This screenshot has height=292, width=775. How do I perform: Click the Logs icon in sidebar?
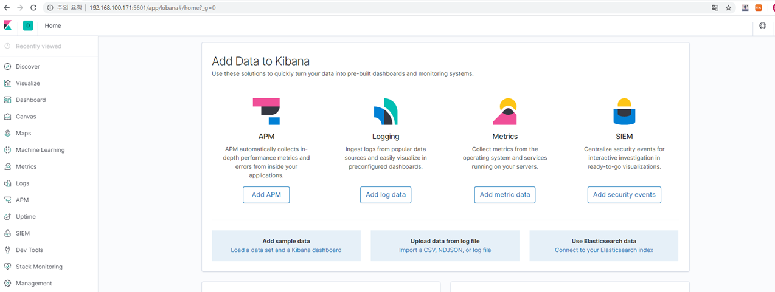(7, 183)
